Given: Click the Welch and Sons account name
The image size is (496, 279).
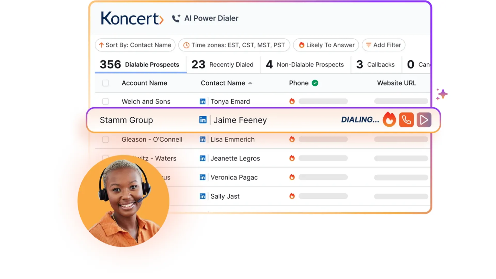Looking at the screenshot, I should (146, 102).
